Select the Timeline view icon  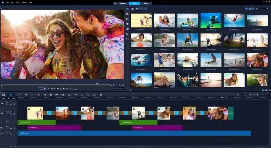11,95
